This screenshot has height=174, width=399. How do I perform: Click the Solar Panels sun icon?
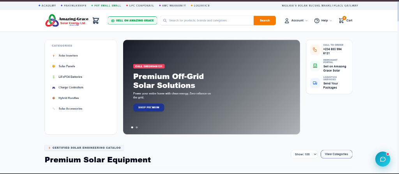tap(53, 66)
